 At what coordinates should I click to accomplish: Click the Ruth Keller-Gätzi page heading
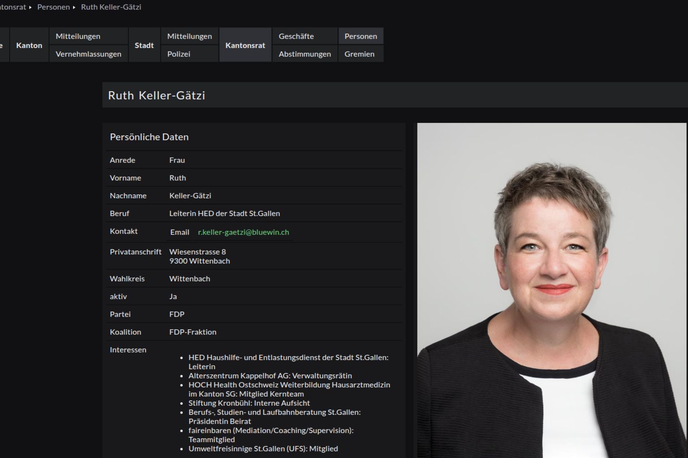pyautogui.click(x=156, y=95)
